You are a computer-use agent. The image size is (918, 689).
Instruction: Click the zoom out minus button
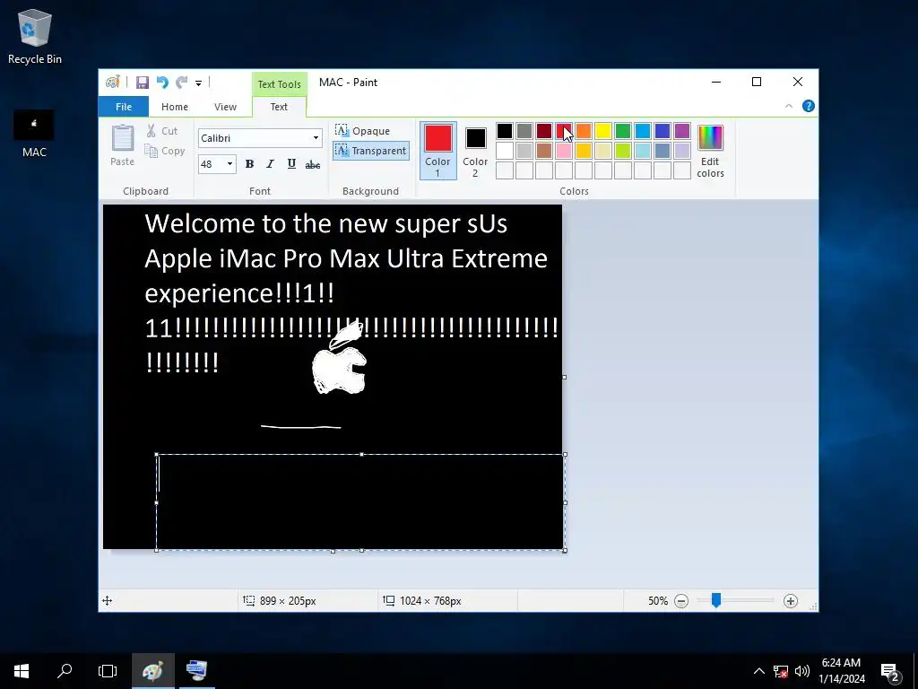[x=681, y=601]
